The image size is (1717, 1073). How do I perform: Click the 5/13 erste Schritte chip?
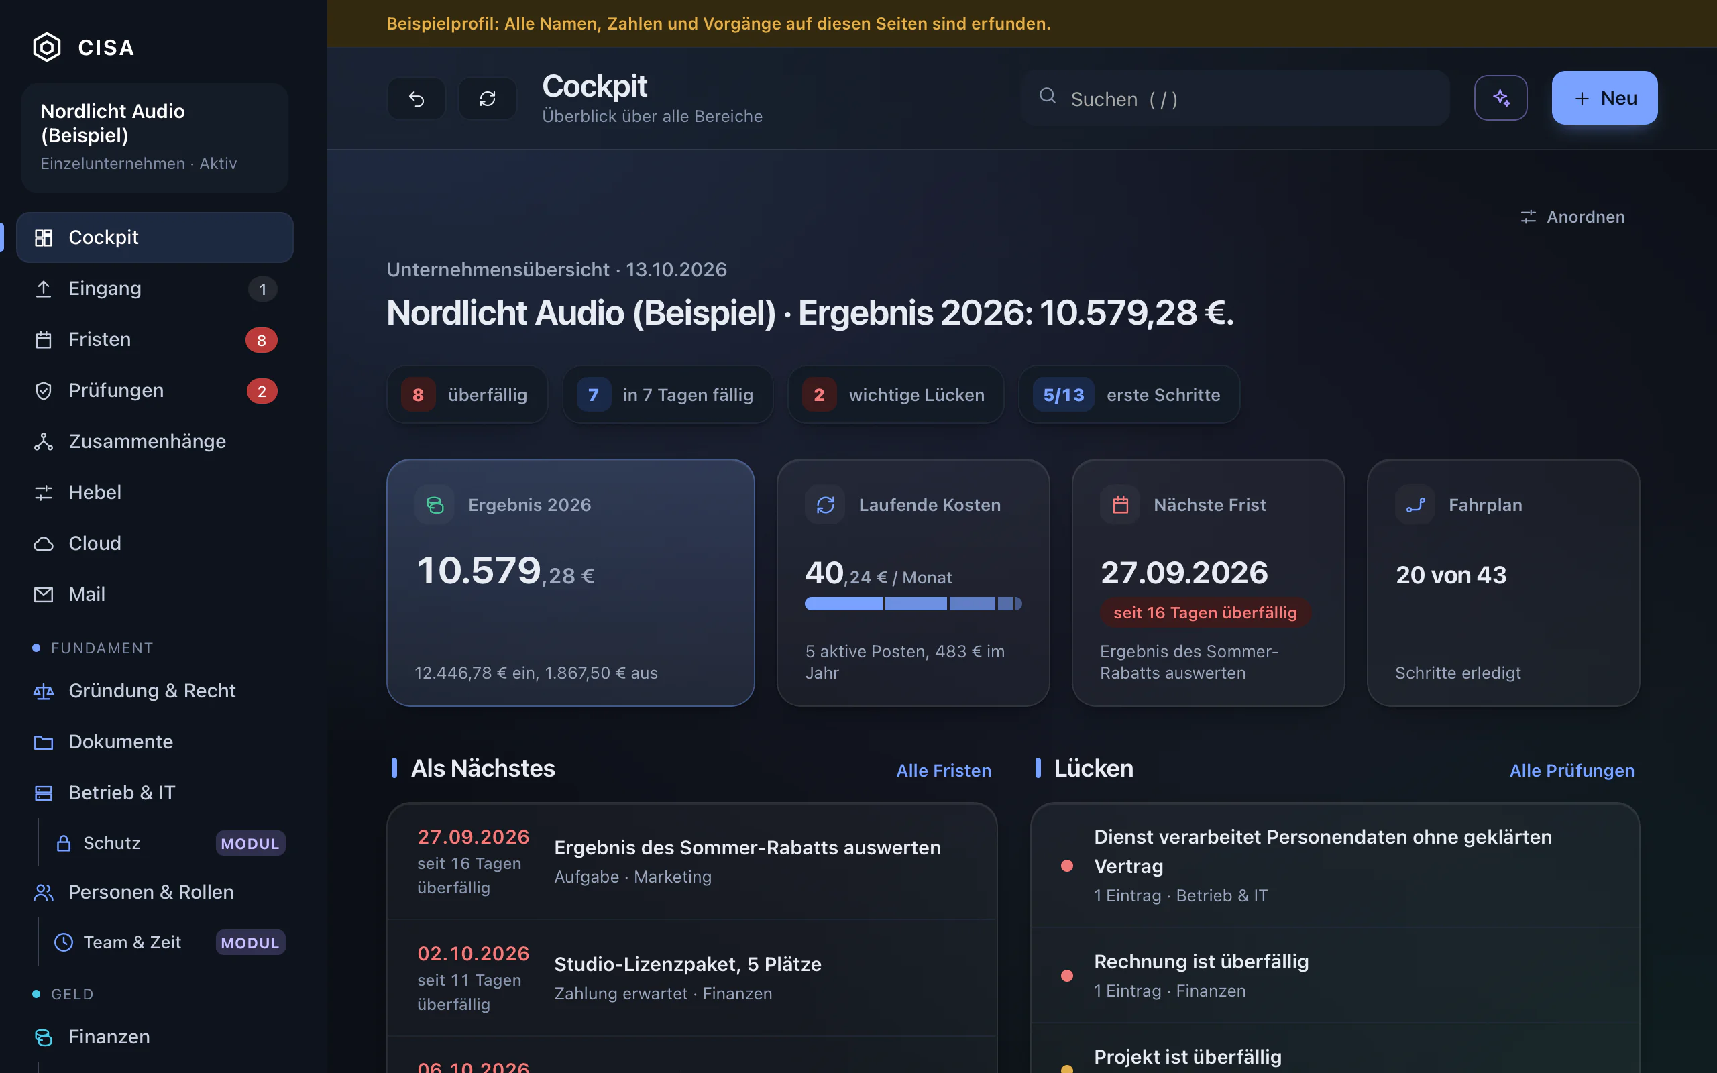1129,394
